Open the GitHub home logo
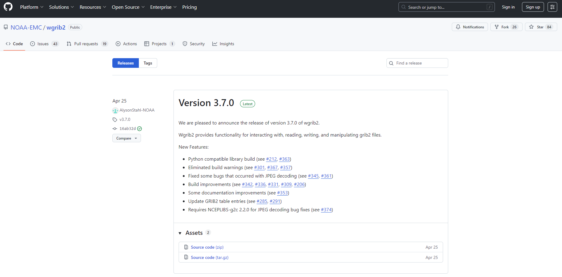The image size is (562, 277). pyautogui.click(x=8, y=7)
